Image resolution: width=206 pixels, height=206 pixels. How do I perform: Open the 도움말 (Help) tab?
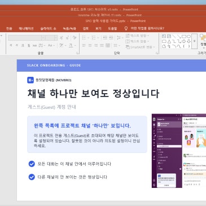click(112, 29)
